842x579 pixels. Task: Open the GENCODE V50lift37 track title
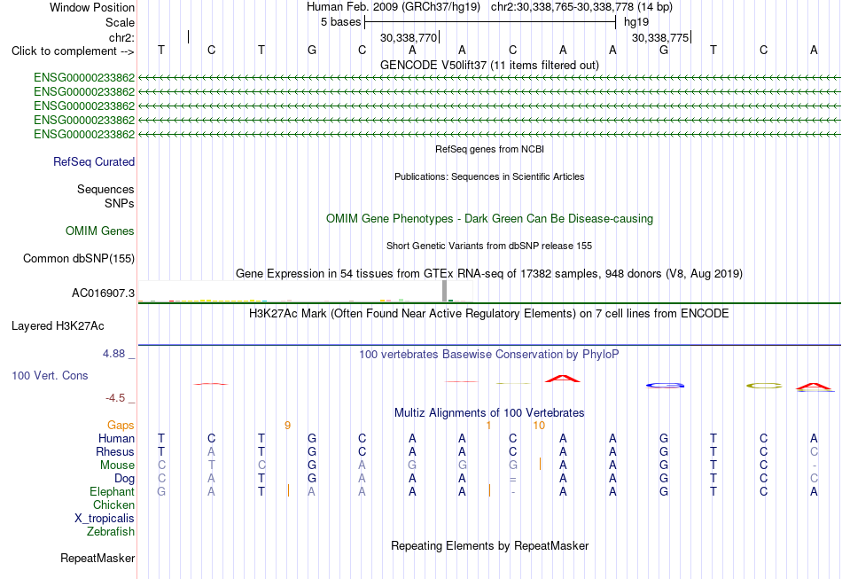(x=489, y=65)
